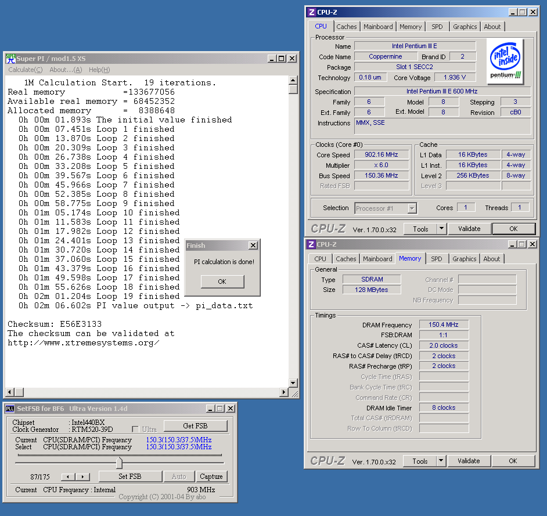The height and width of the screenshot is (516, 547).
Task: Open the Tools dropdown arrow in CPU window
Action: [x=441, y=229]
